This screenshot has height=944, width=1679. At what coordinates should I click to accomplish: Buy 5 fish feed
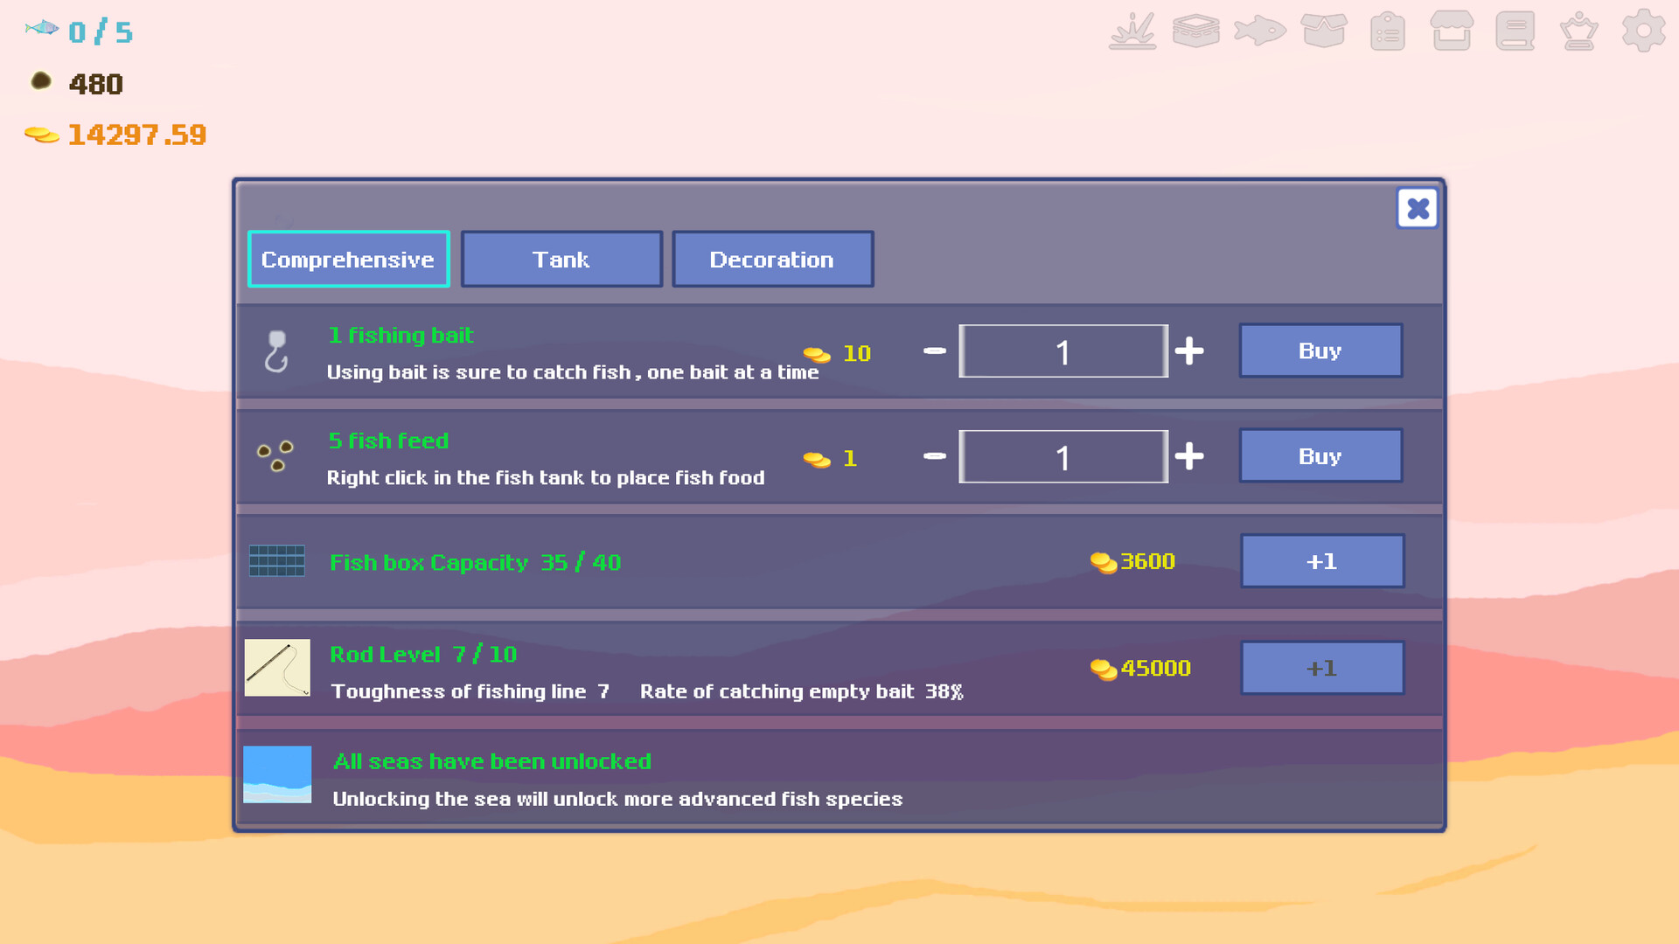tap(1320, 456)
